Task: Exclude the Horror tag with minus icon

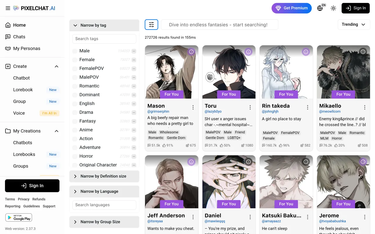Action: click(x=134, y=156)
